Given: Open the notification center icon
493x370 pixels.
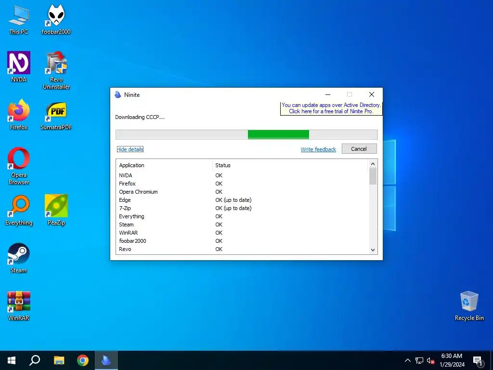Looking at the screenshot, I should point(478,361).
